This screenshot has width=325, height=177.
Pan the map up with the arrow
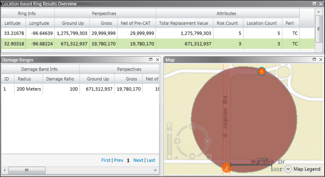coord(193,125)
